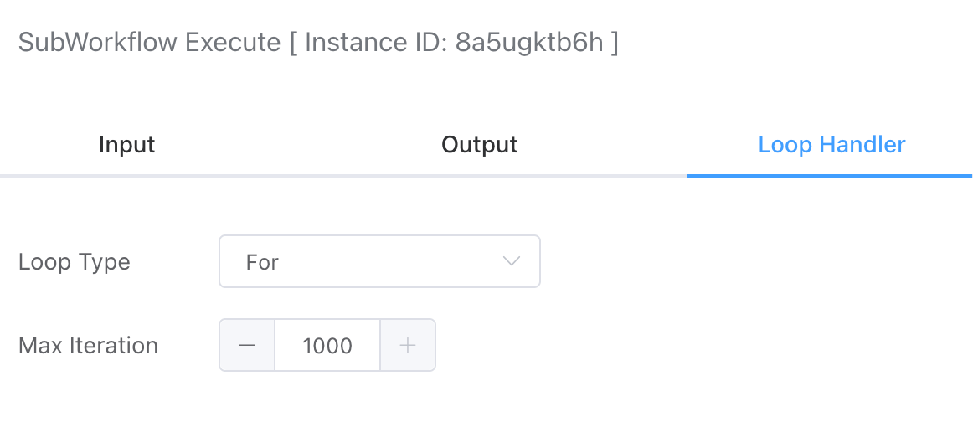Click the Instance ID 8a5ugktb6h text
Screen dimensions: 973x422
coord(529,43)
